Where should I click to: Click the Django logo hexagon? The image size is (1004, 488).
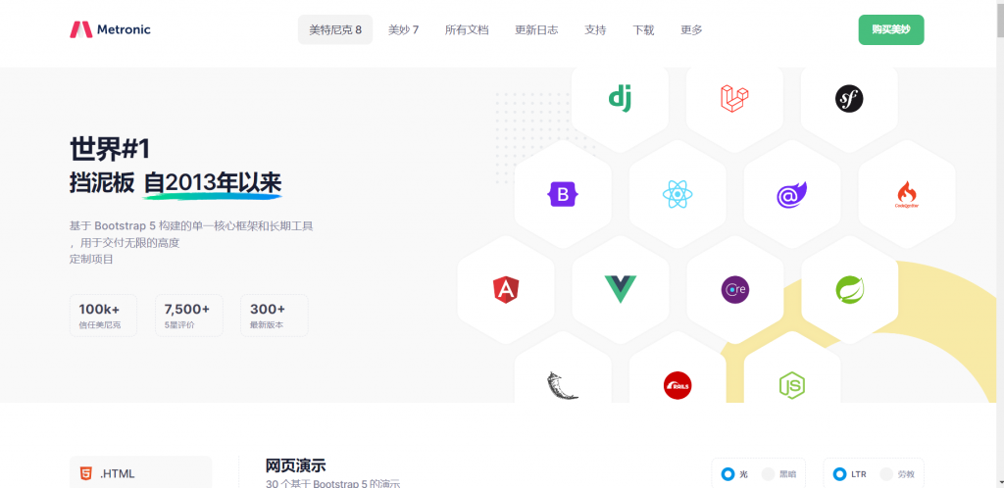(620, 97)
